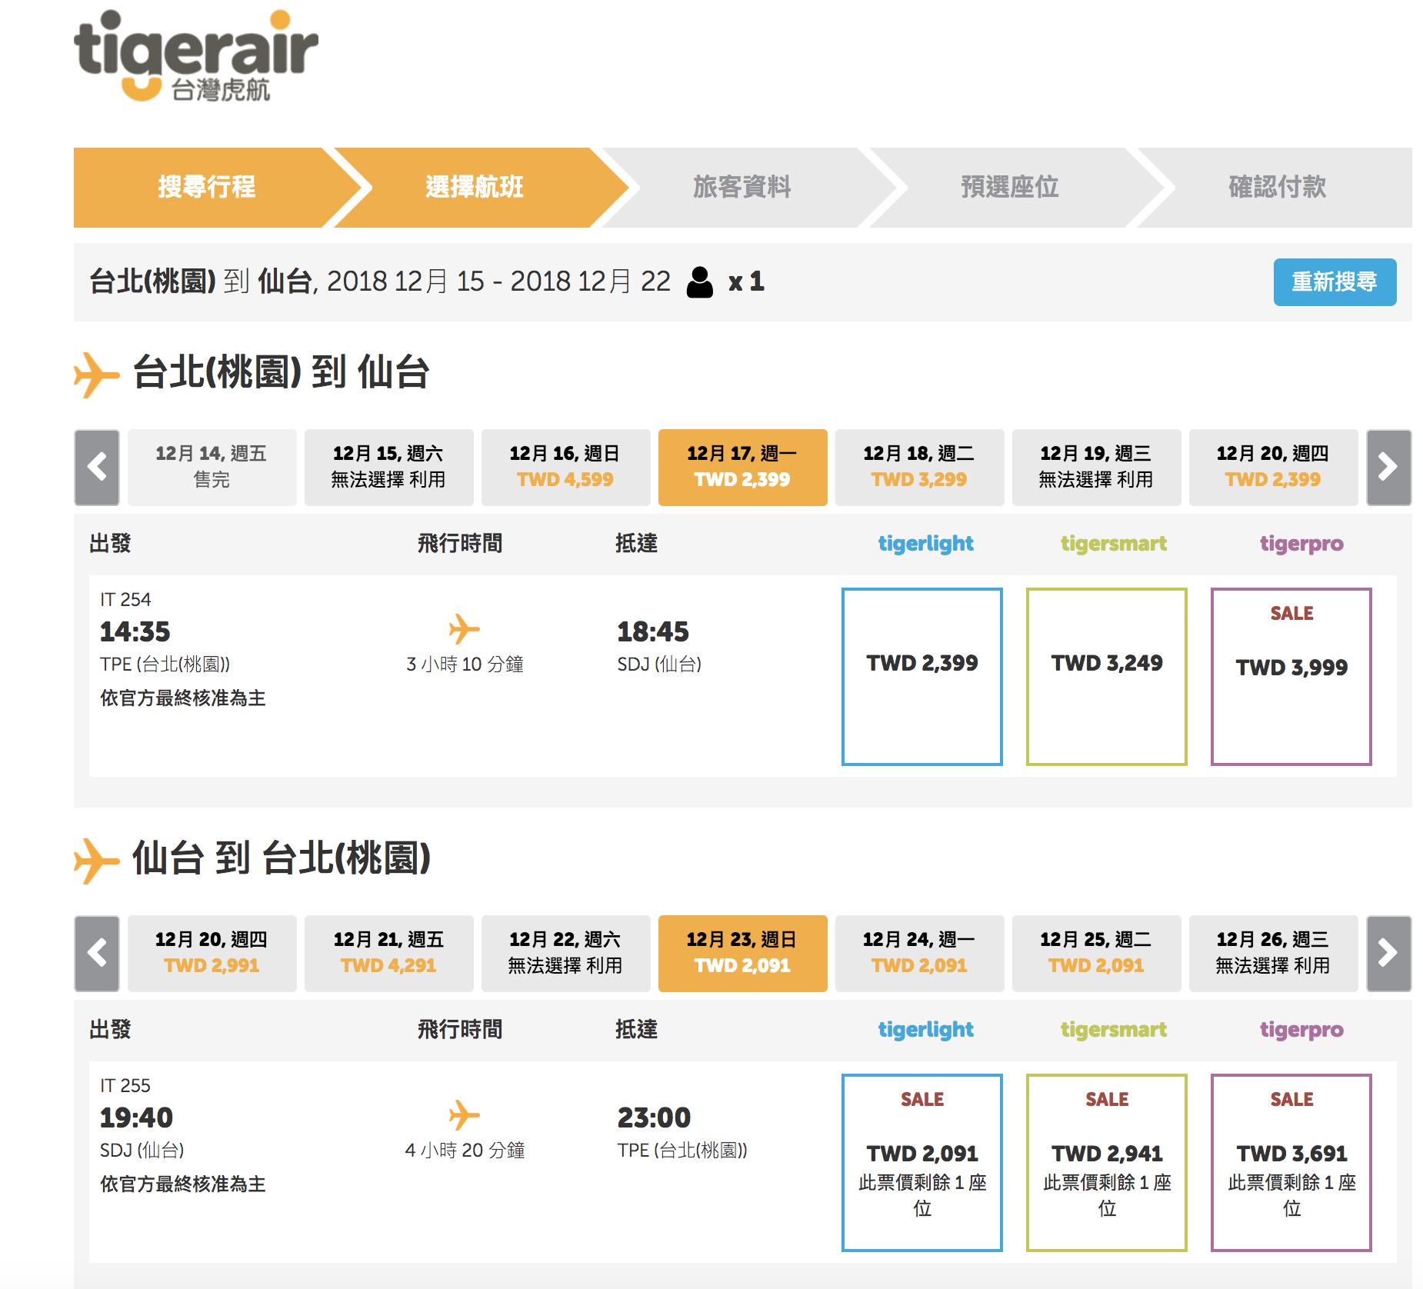Click departure airport SDJ (仙台) of IT 255

(142, 1150)
